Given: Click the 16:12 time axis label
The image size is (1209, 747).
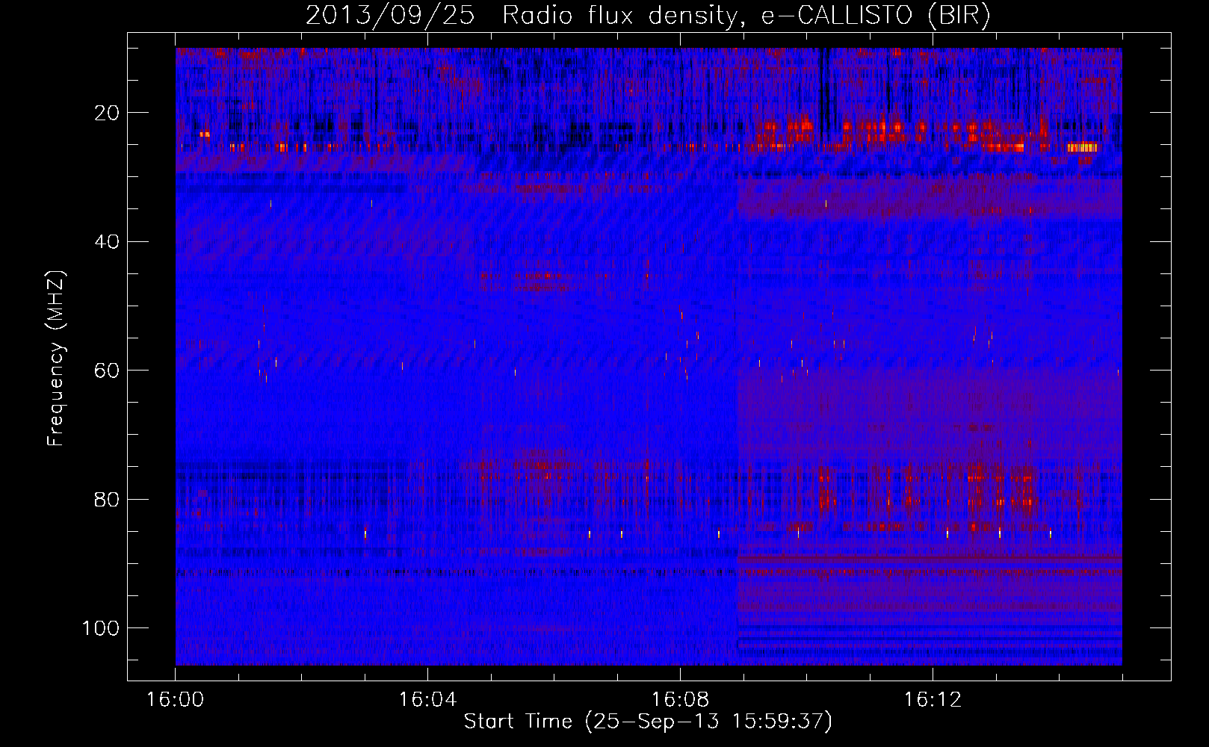Looking at the screenshot, I should coord(933,700).
